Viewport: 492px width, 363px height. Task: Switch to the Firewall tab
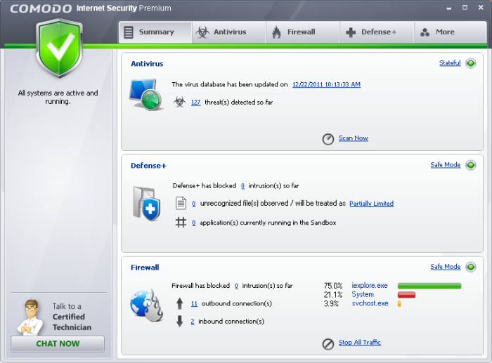tap(303, 32)
